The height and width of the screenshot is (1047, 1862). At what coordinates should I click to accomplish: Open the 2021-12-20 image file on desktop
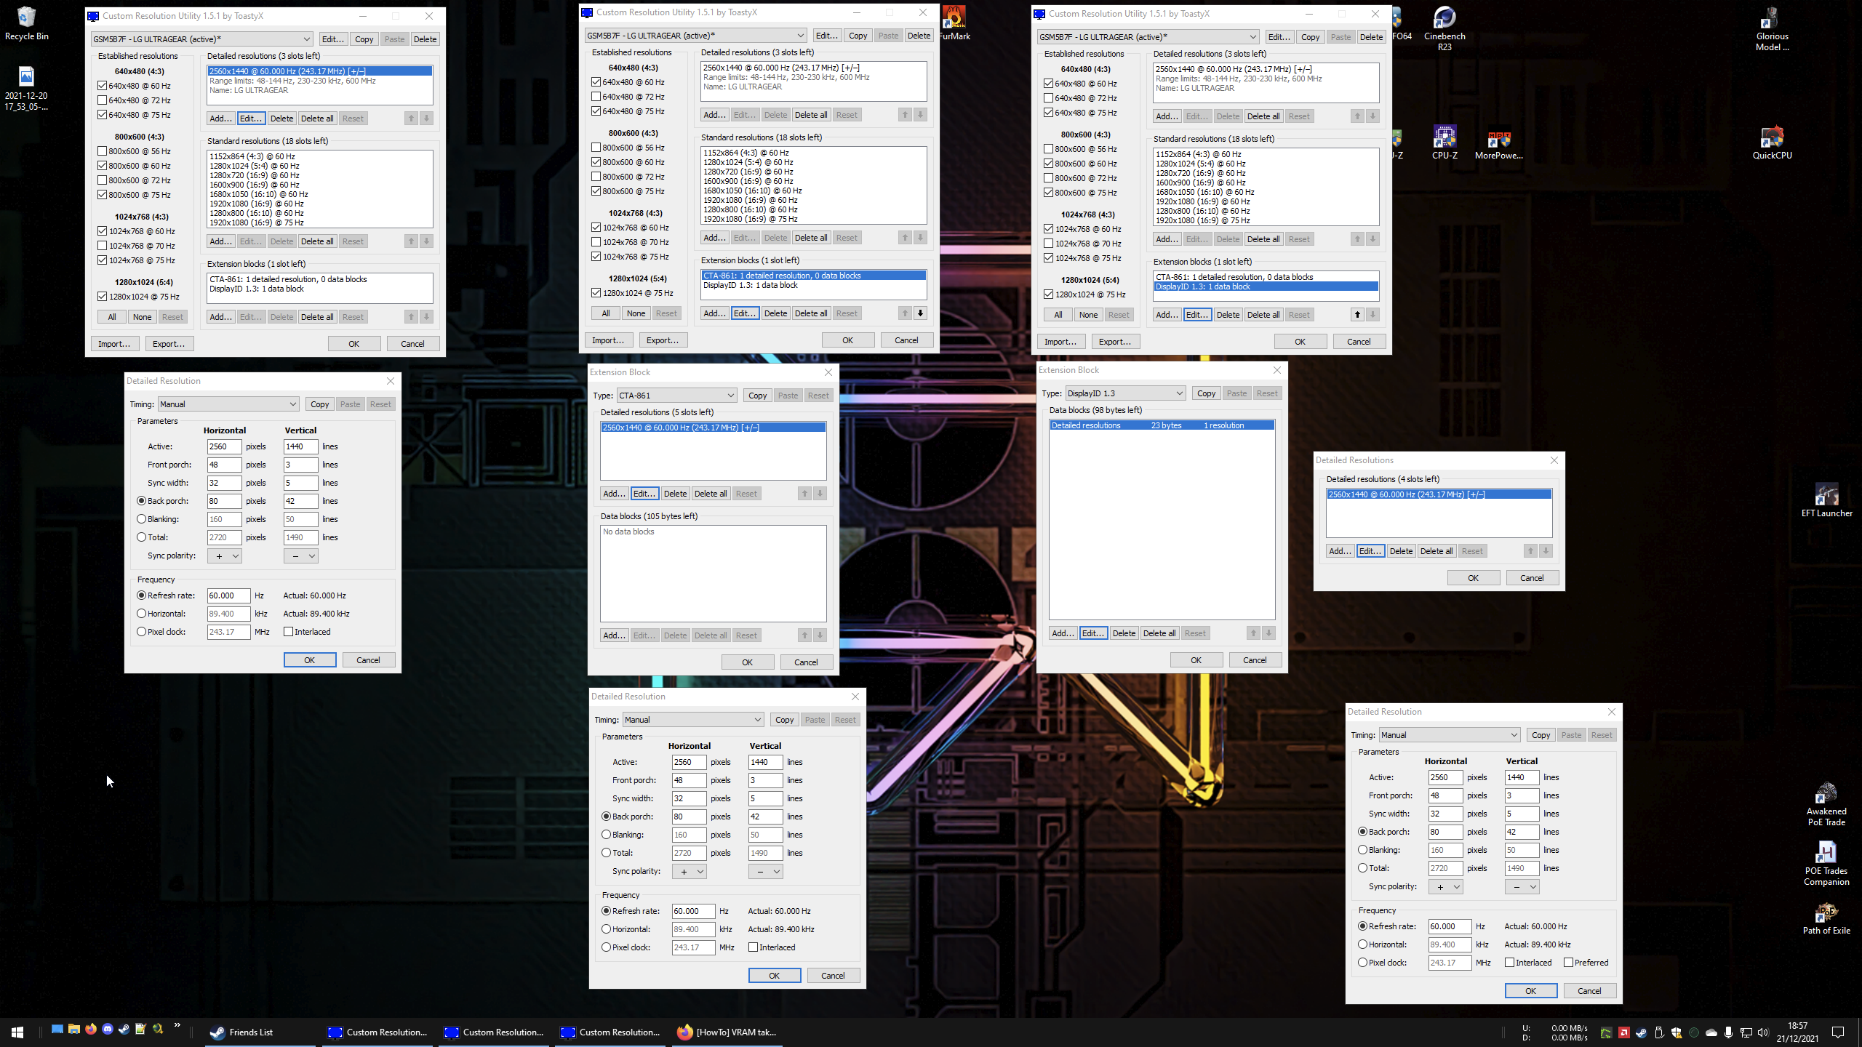(26, 89)
